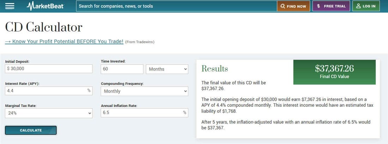Click the dollar icon in Free Trial
The height and width of the screenshot is (144, 388).
point(319,6)
